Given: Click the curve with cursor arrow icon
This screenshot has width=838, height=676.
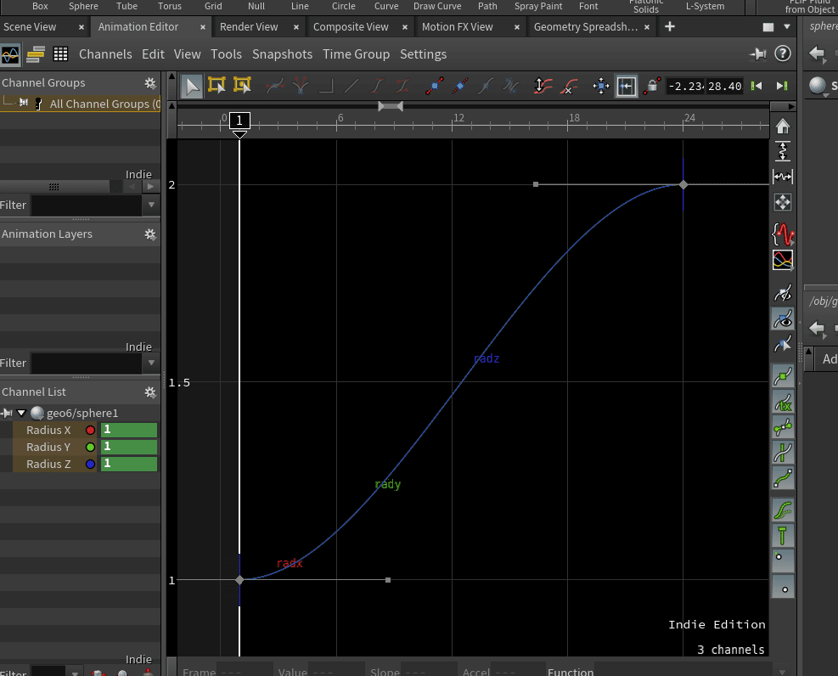Looking at the screenshot, I should point(783,344).
